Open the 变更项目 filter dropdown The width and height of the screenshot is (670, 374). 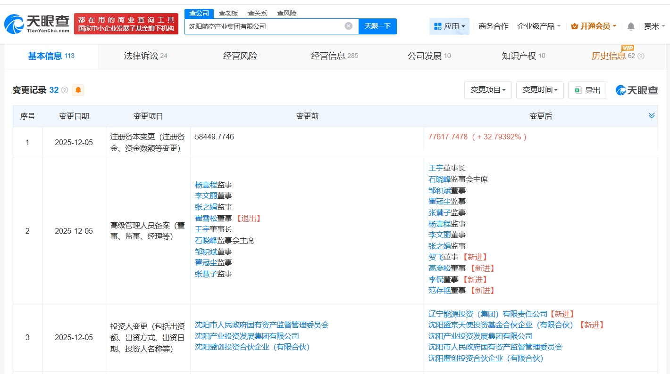click(x=488, y=90)
